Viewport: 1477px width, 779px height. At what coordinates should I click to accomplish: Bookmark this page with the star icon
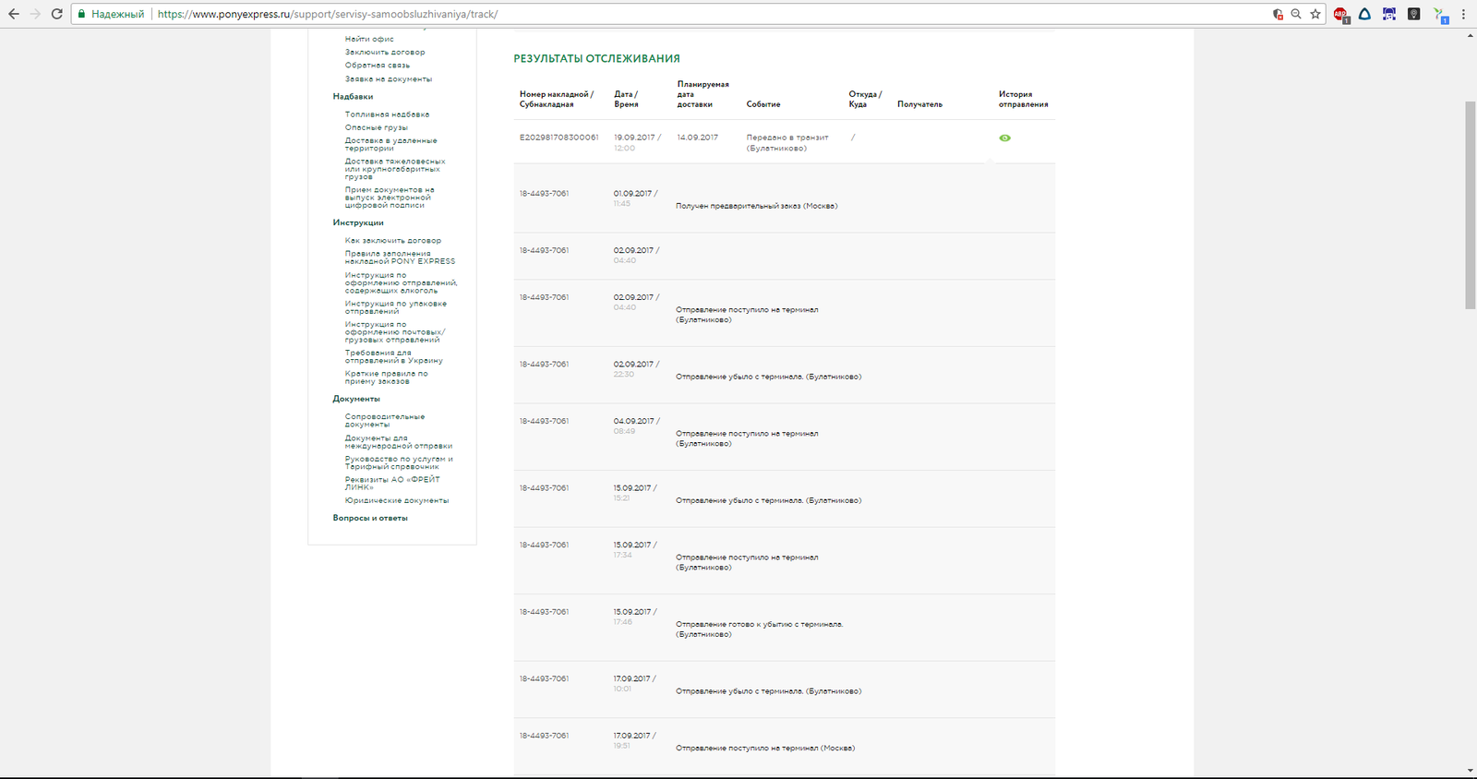coord(1315,14)
